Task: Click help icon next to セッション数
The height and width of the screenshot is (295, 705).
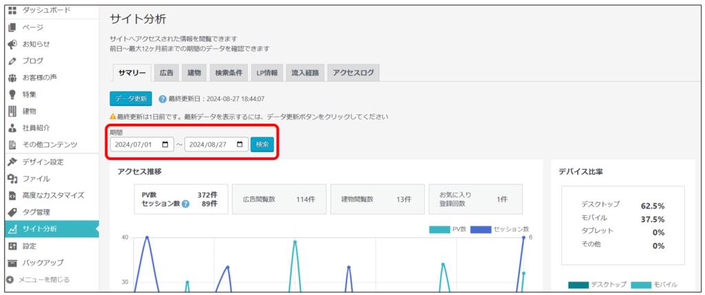Action: (x=185, y=204)
